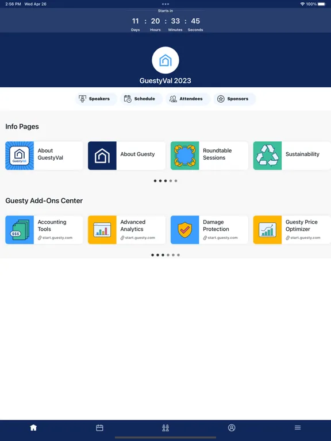331x441 pixels.
Task: Click the link icon beside Advanced Analytics URL
Action: [122, 238]
